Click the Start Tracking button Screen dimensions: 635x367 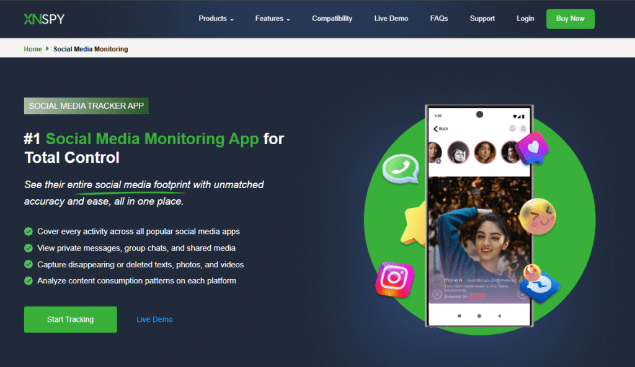click(71, 319)
